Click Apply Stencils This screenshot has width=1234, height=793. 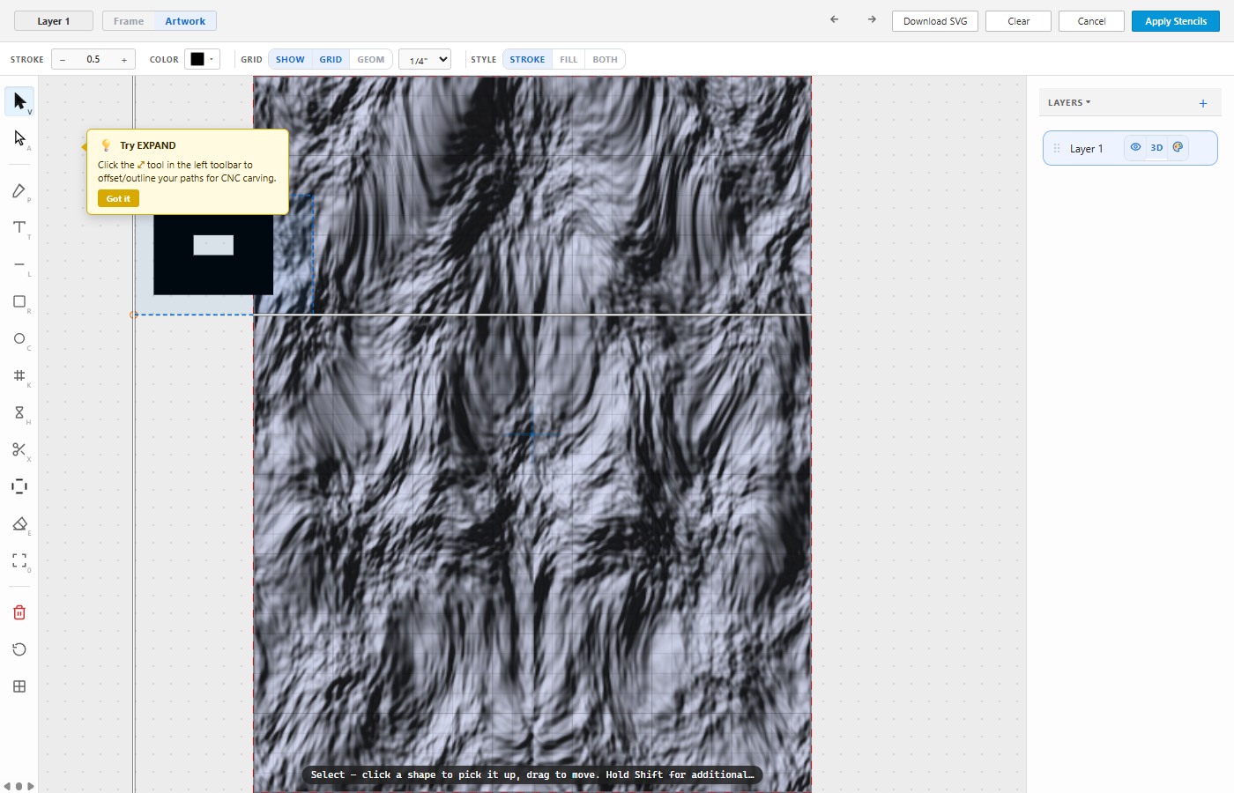[x=1176, y=21]
